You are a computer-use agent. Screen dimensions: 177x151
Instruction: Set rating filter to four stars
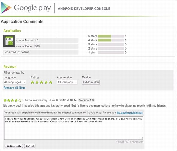point(46,82)
